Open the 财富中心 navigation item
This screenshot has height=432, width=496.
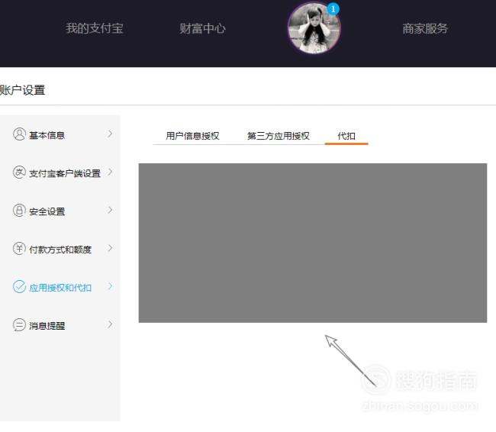click(202, 28)
